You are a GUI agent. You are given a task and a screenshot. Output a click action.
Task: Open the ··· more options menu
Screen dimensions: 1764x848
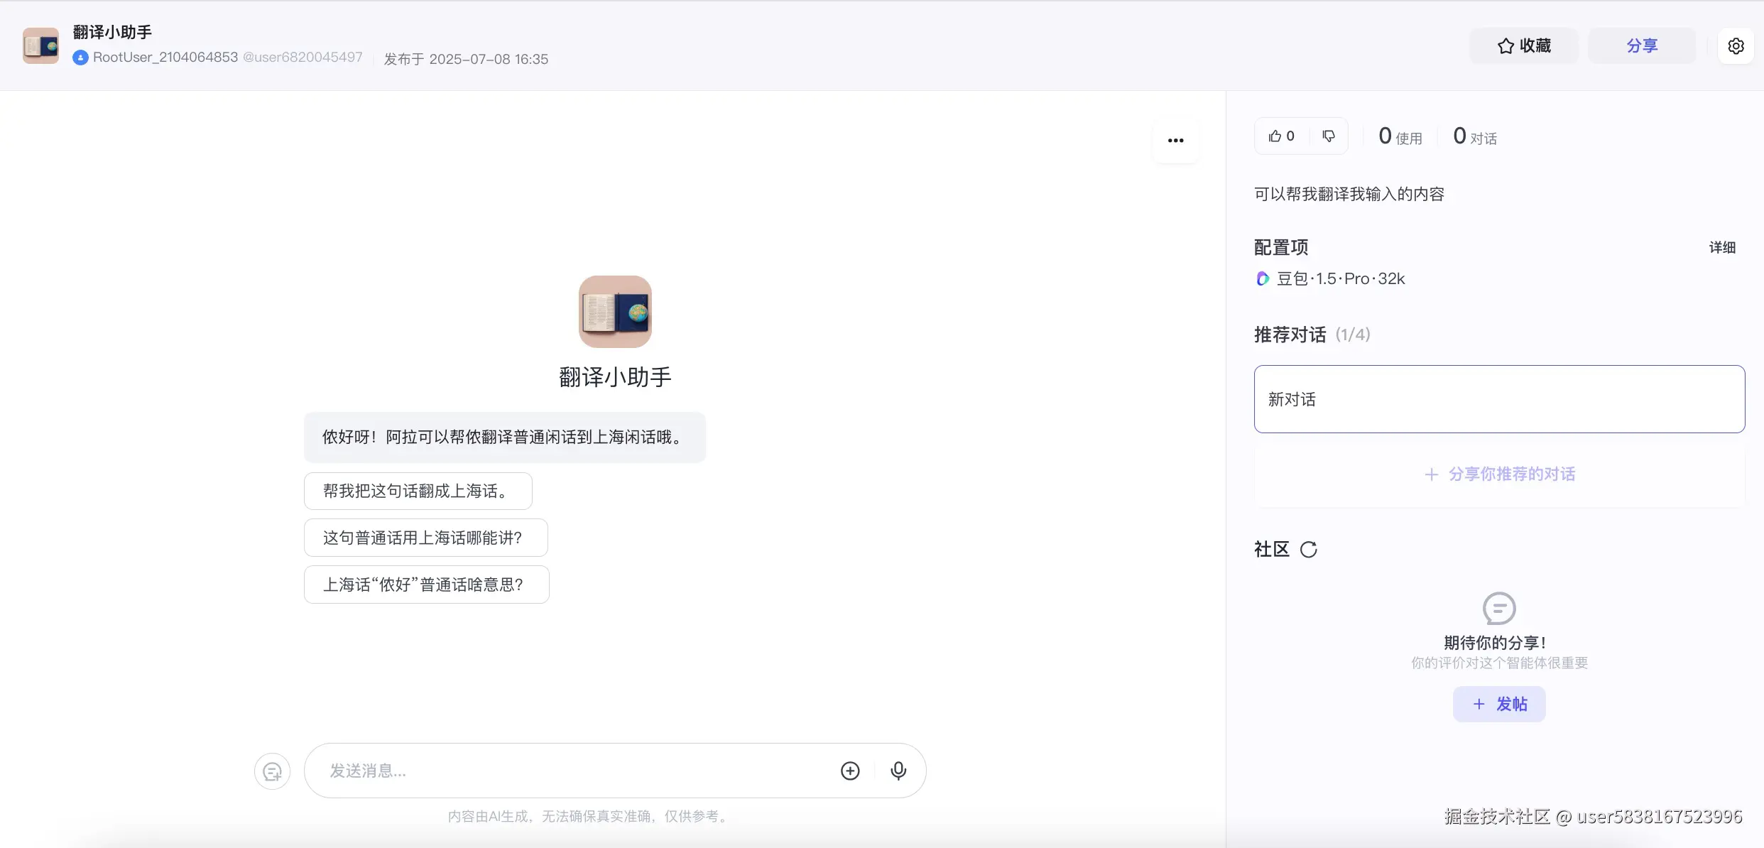[x=1175, y=140]
